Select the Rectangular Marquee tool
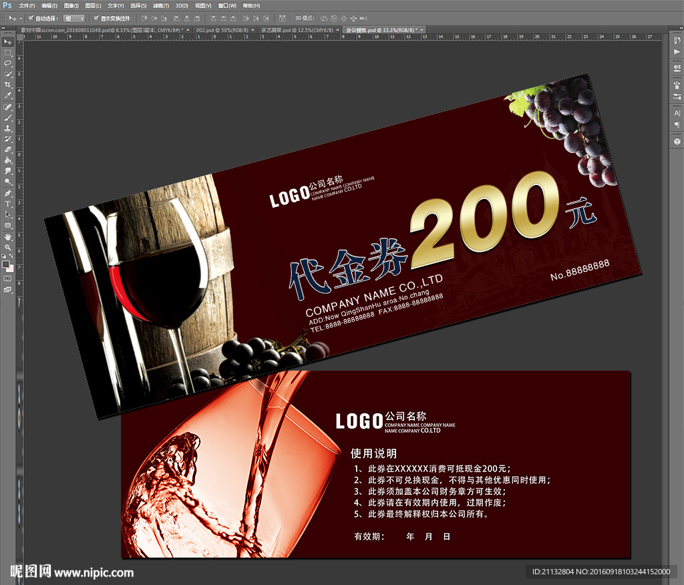This screenshot has width=684, height=585. 8,53
